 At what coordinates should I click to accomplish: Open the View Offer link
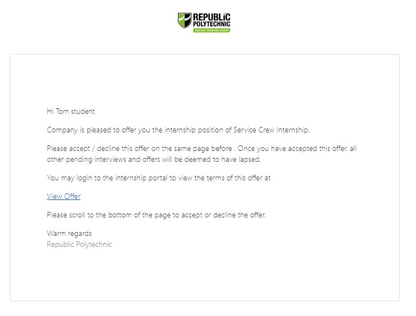pos(64,196)
